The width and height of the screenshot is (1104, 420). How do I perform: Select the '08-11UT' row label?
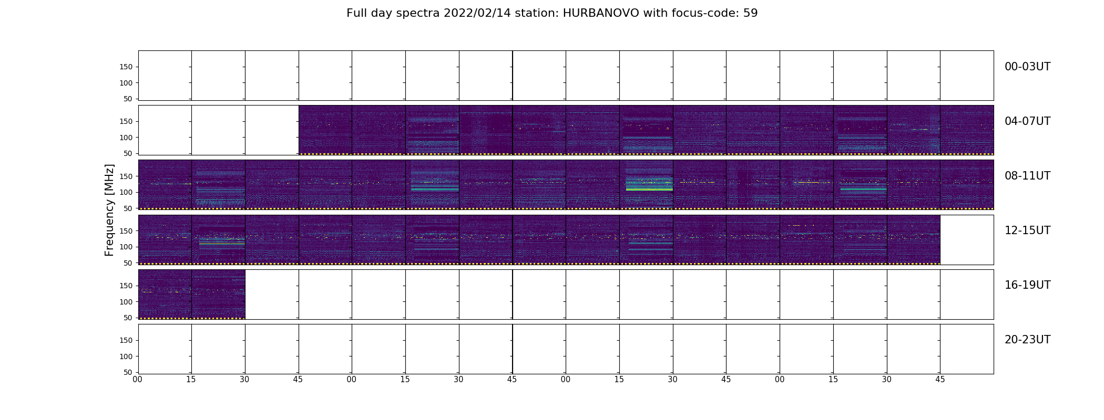point(1027,176)
